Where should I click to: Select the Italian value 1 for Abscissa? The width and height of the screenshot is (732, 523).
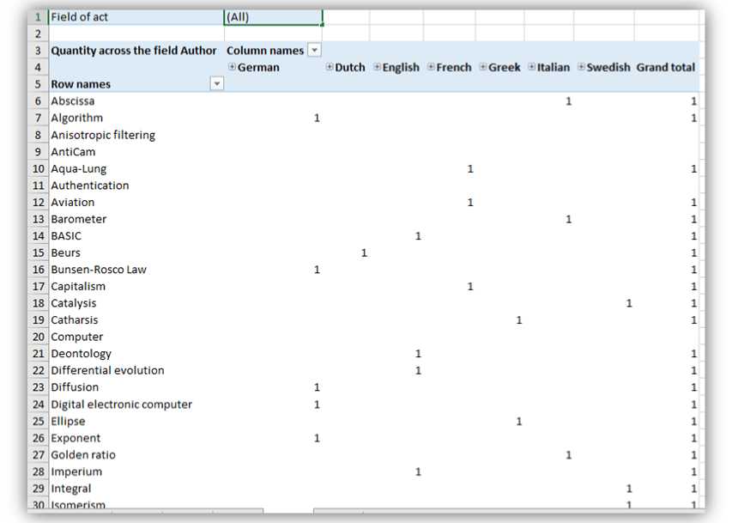click(568, 101)
